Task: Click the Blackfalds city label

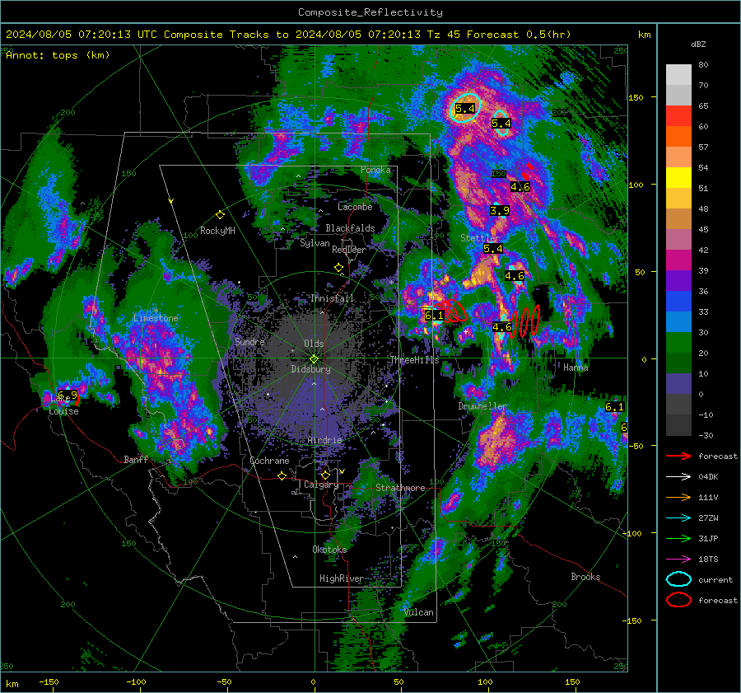Action: [x=350, y=228]
